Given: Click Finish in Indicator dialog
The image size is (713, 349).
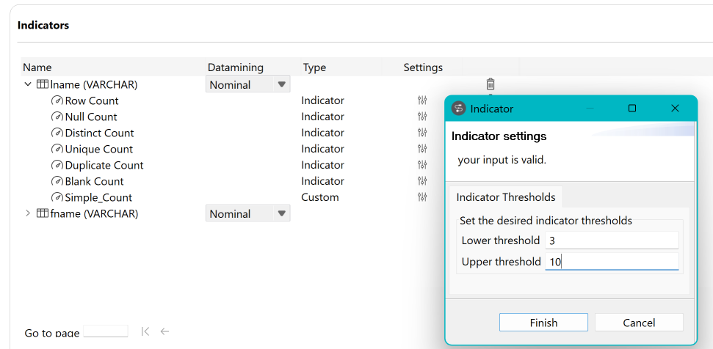Looking at the screenshot, I should [543, 323].
